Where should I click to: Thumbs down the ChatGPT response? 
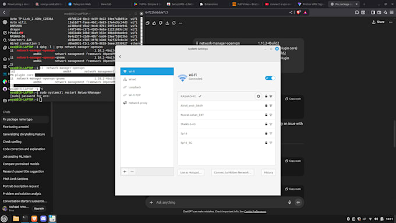(161, 23)
